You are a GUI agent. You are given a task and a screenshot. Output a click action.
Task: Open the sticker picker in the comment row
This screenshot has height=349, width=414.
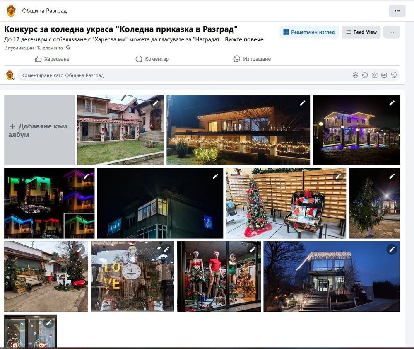[394, 75]
